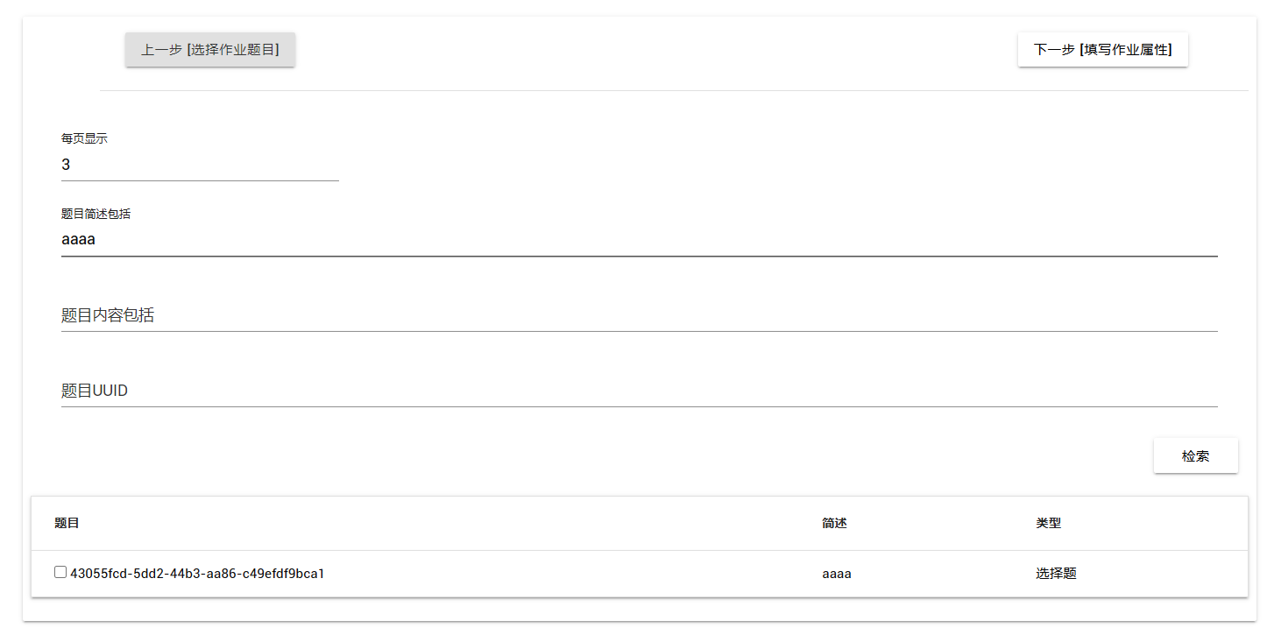Go back to 上一步 [选择作业题目]

tap(210, 50)
